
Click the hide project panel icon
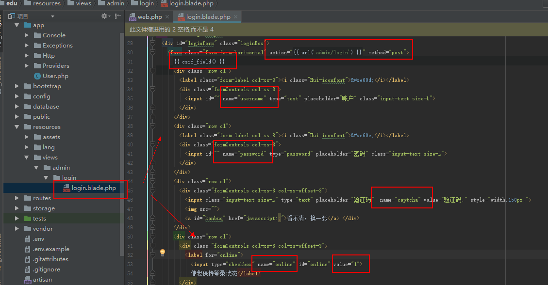[x=117, y=16]
